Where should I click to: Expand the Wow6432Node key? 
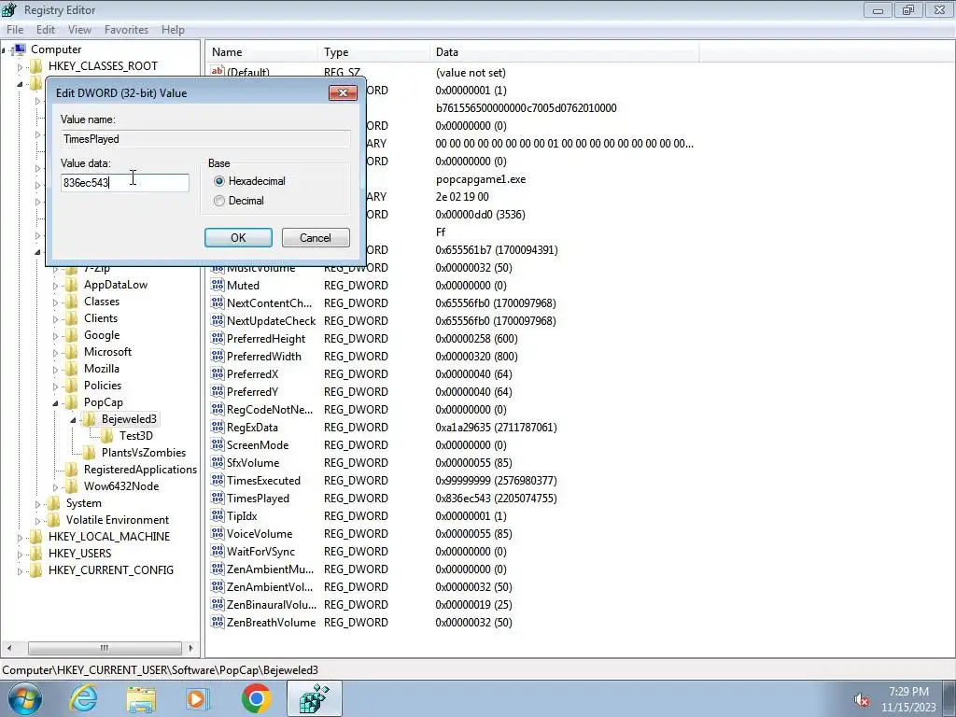point(55,486)
